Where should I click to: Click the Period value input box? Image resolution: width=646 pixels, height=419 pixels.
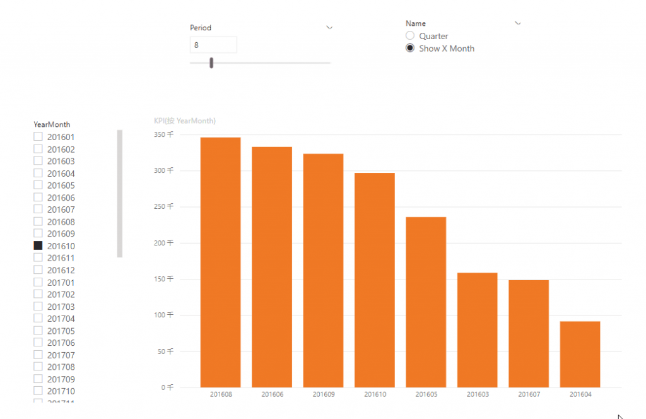(x=213, y=45)
